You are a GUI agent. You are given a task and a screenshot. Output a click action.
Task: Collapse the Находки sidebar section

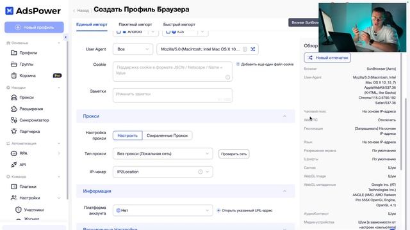(59, 88)
